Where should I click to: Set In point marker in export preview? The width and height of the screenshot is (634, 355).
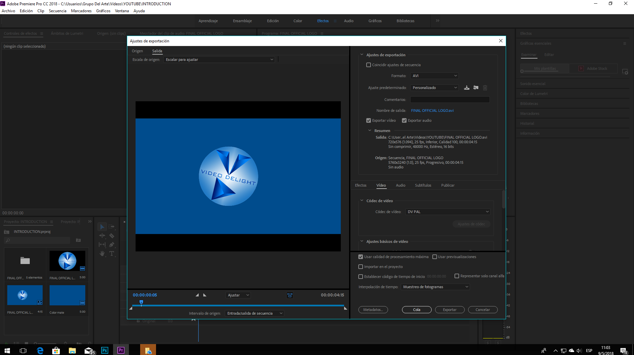coord(197,295)
